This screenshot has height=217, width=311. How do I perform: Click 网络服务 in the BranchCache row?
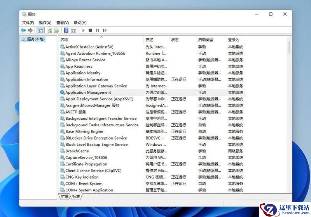(x=236, y=151)
